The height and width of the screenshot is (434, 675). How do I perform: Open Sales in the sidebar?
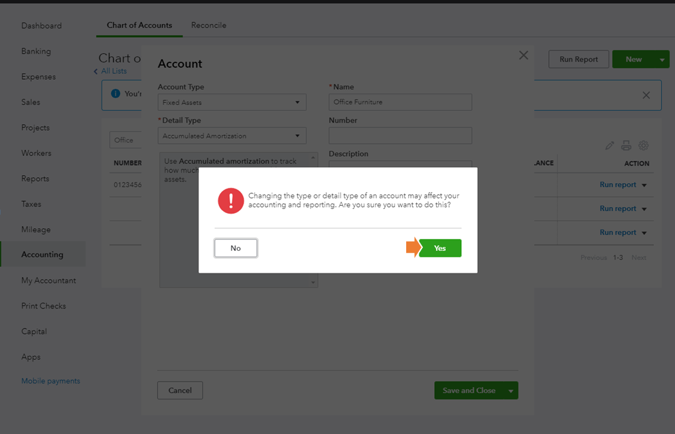pyautogui.click(x=31, y=102)
